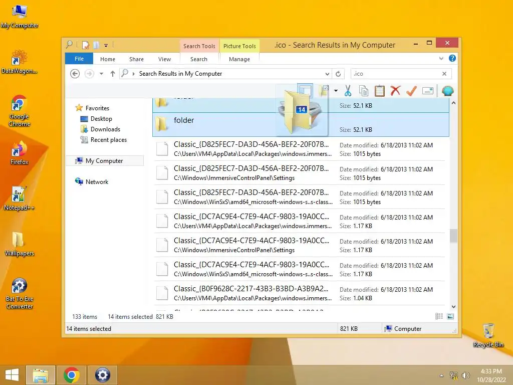Click the volume speaker tray icon
This screenshot has width=513, height=385.
(x=465, y=375)
